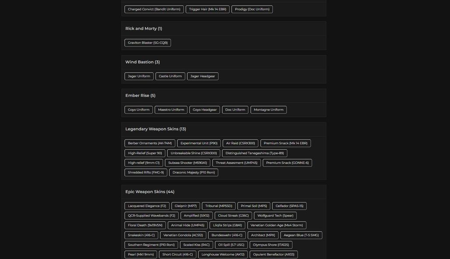This screenshot has width=450, height=259.
Task: Select the Lacquered Elegance (F2) tag
Action: [x=147, y=206]
